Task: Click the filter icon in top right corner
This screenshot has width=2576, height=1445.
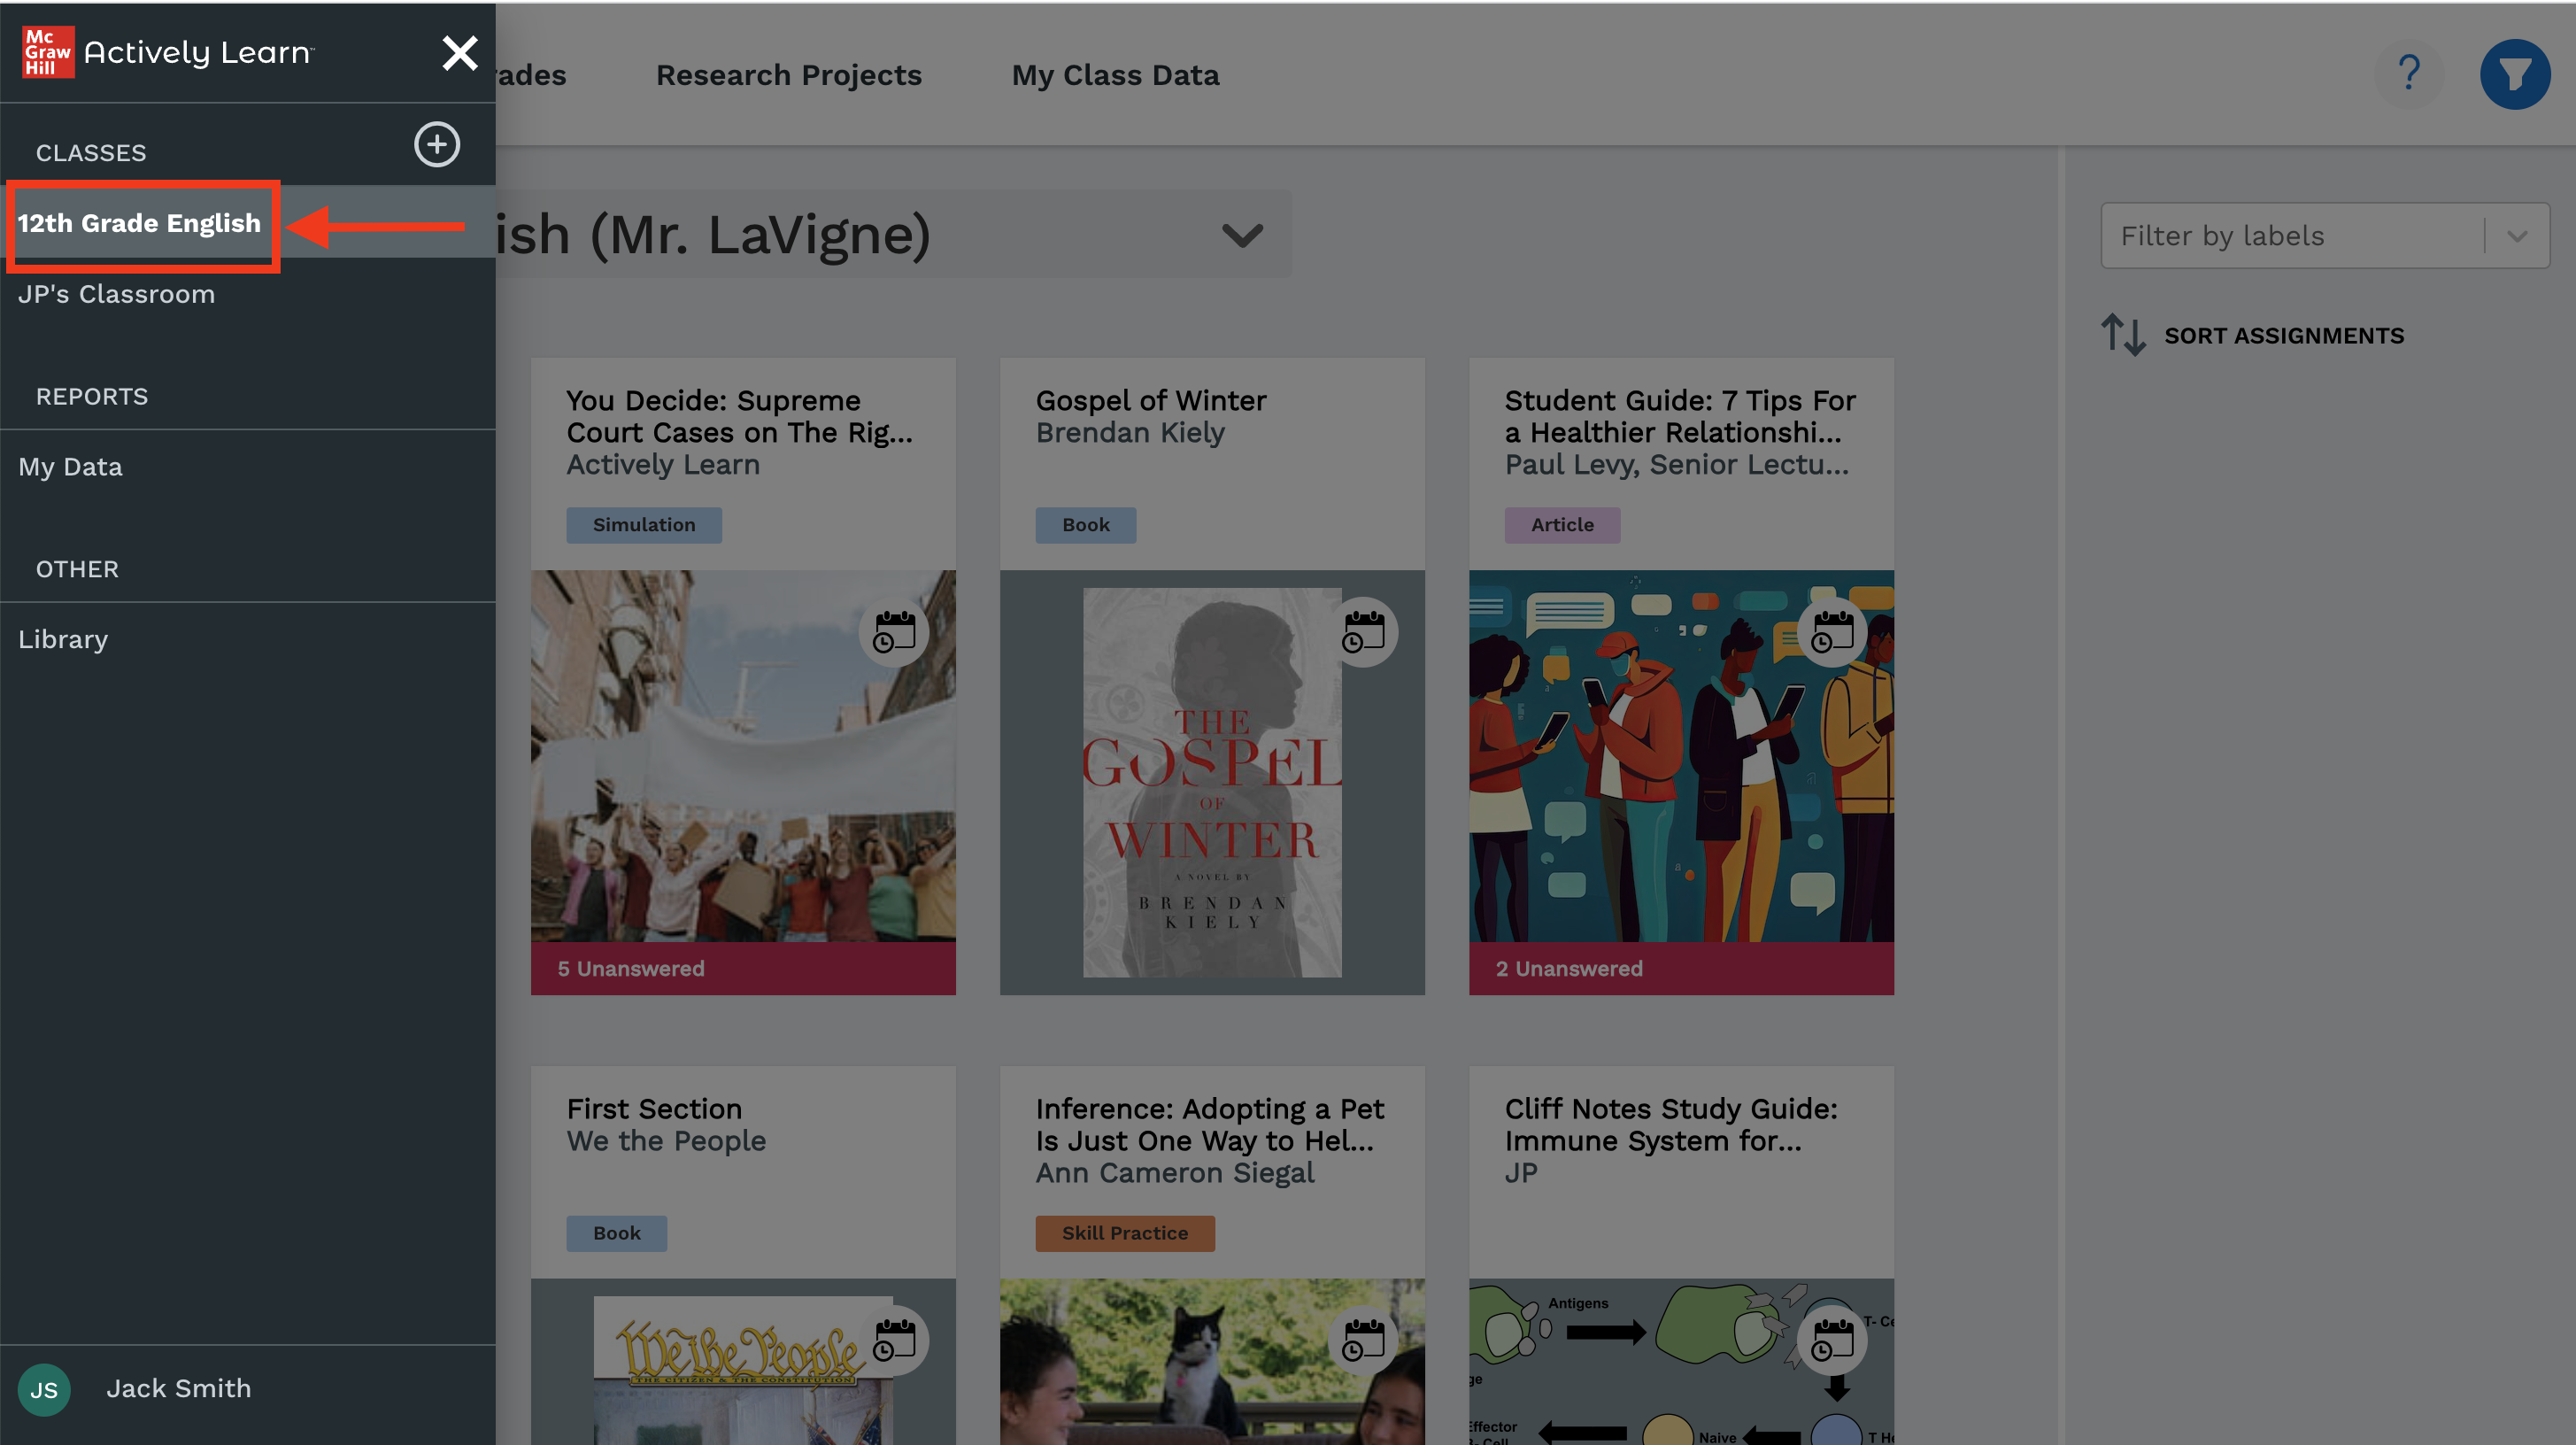Action: click(x=2512, y=73)
